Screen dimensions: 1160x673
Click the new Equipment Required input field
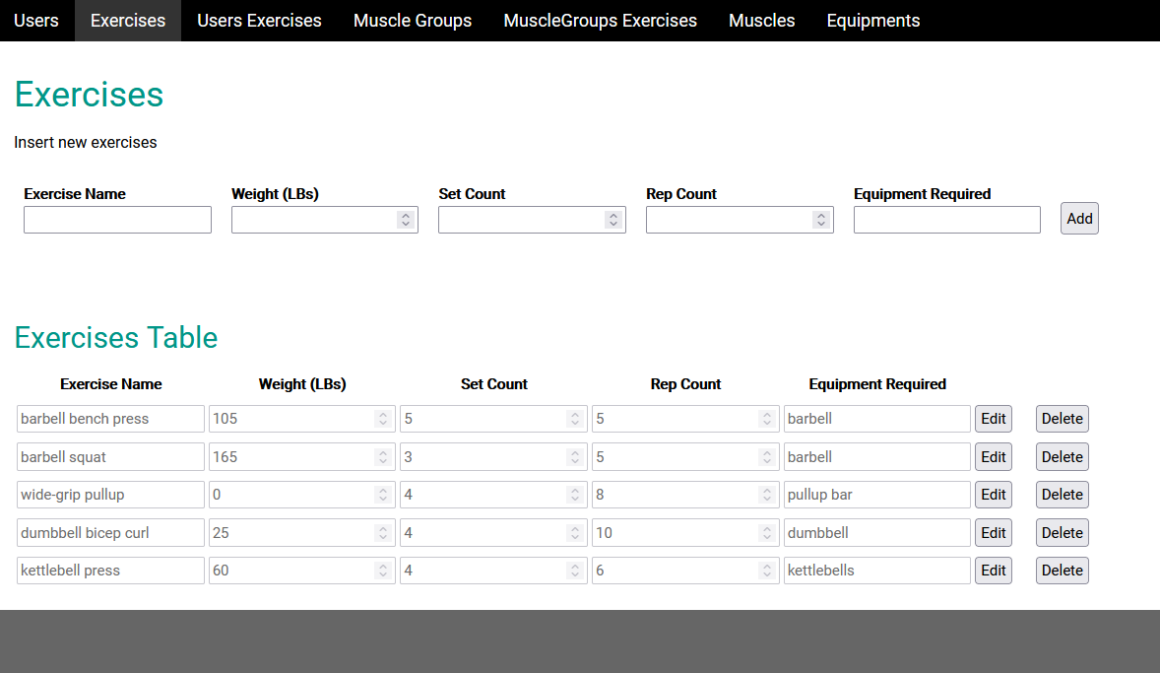point(947,220)
